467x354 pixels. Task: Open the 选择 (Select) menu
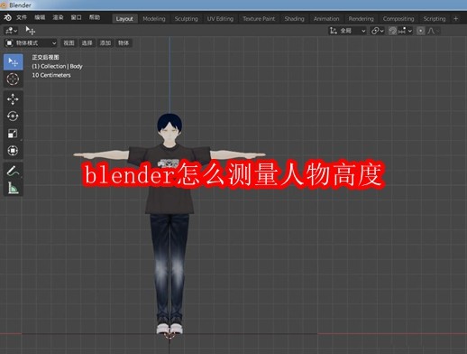coord(87,43)
